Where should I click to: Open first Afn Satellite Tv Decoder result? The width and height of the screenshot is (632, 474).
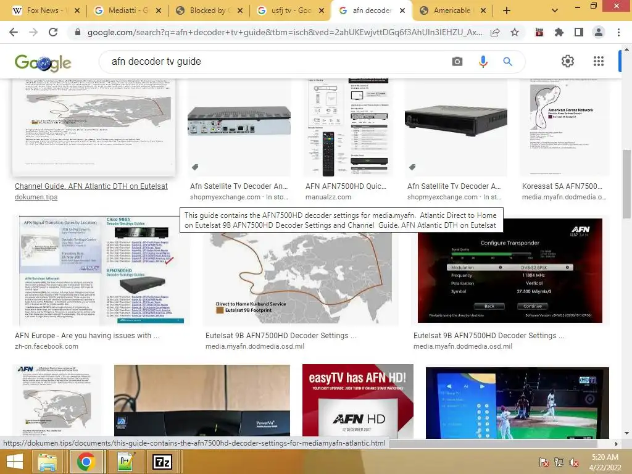click(x=239, y=186)
